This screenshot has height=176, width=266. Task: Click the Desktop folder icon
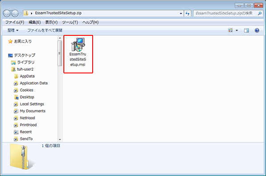[x=16, y=97]
